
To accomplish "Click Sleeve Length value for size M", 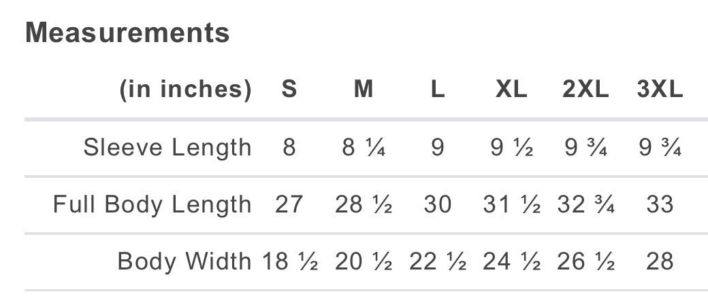I will click(x=364, y=148).
